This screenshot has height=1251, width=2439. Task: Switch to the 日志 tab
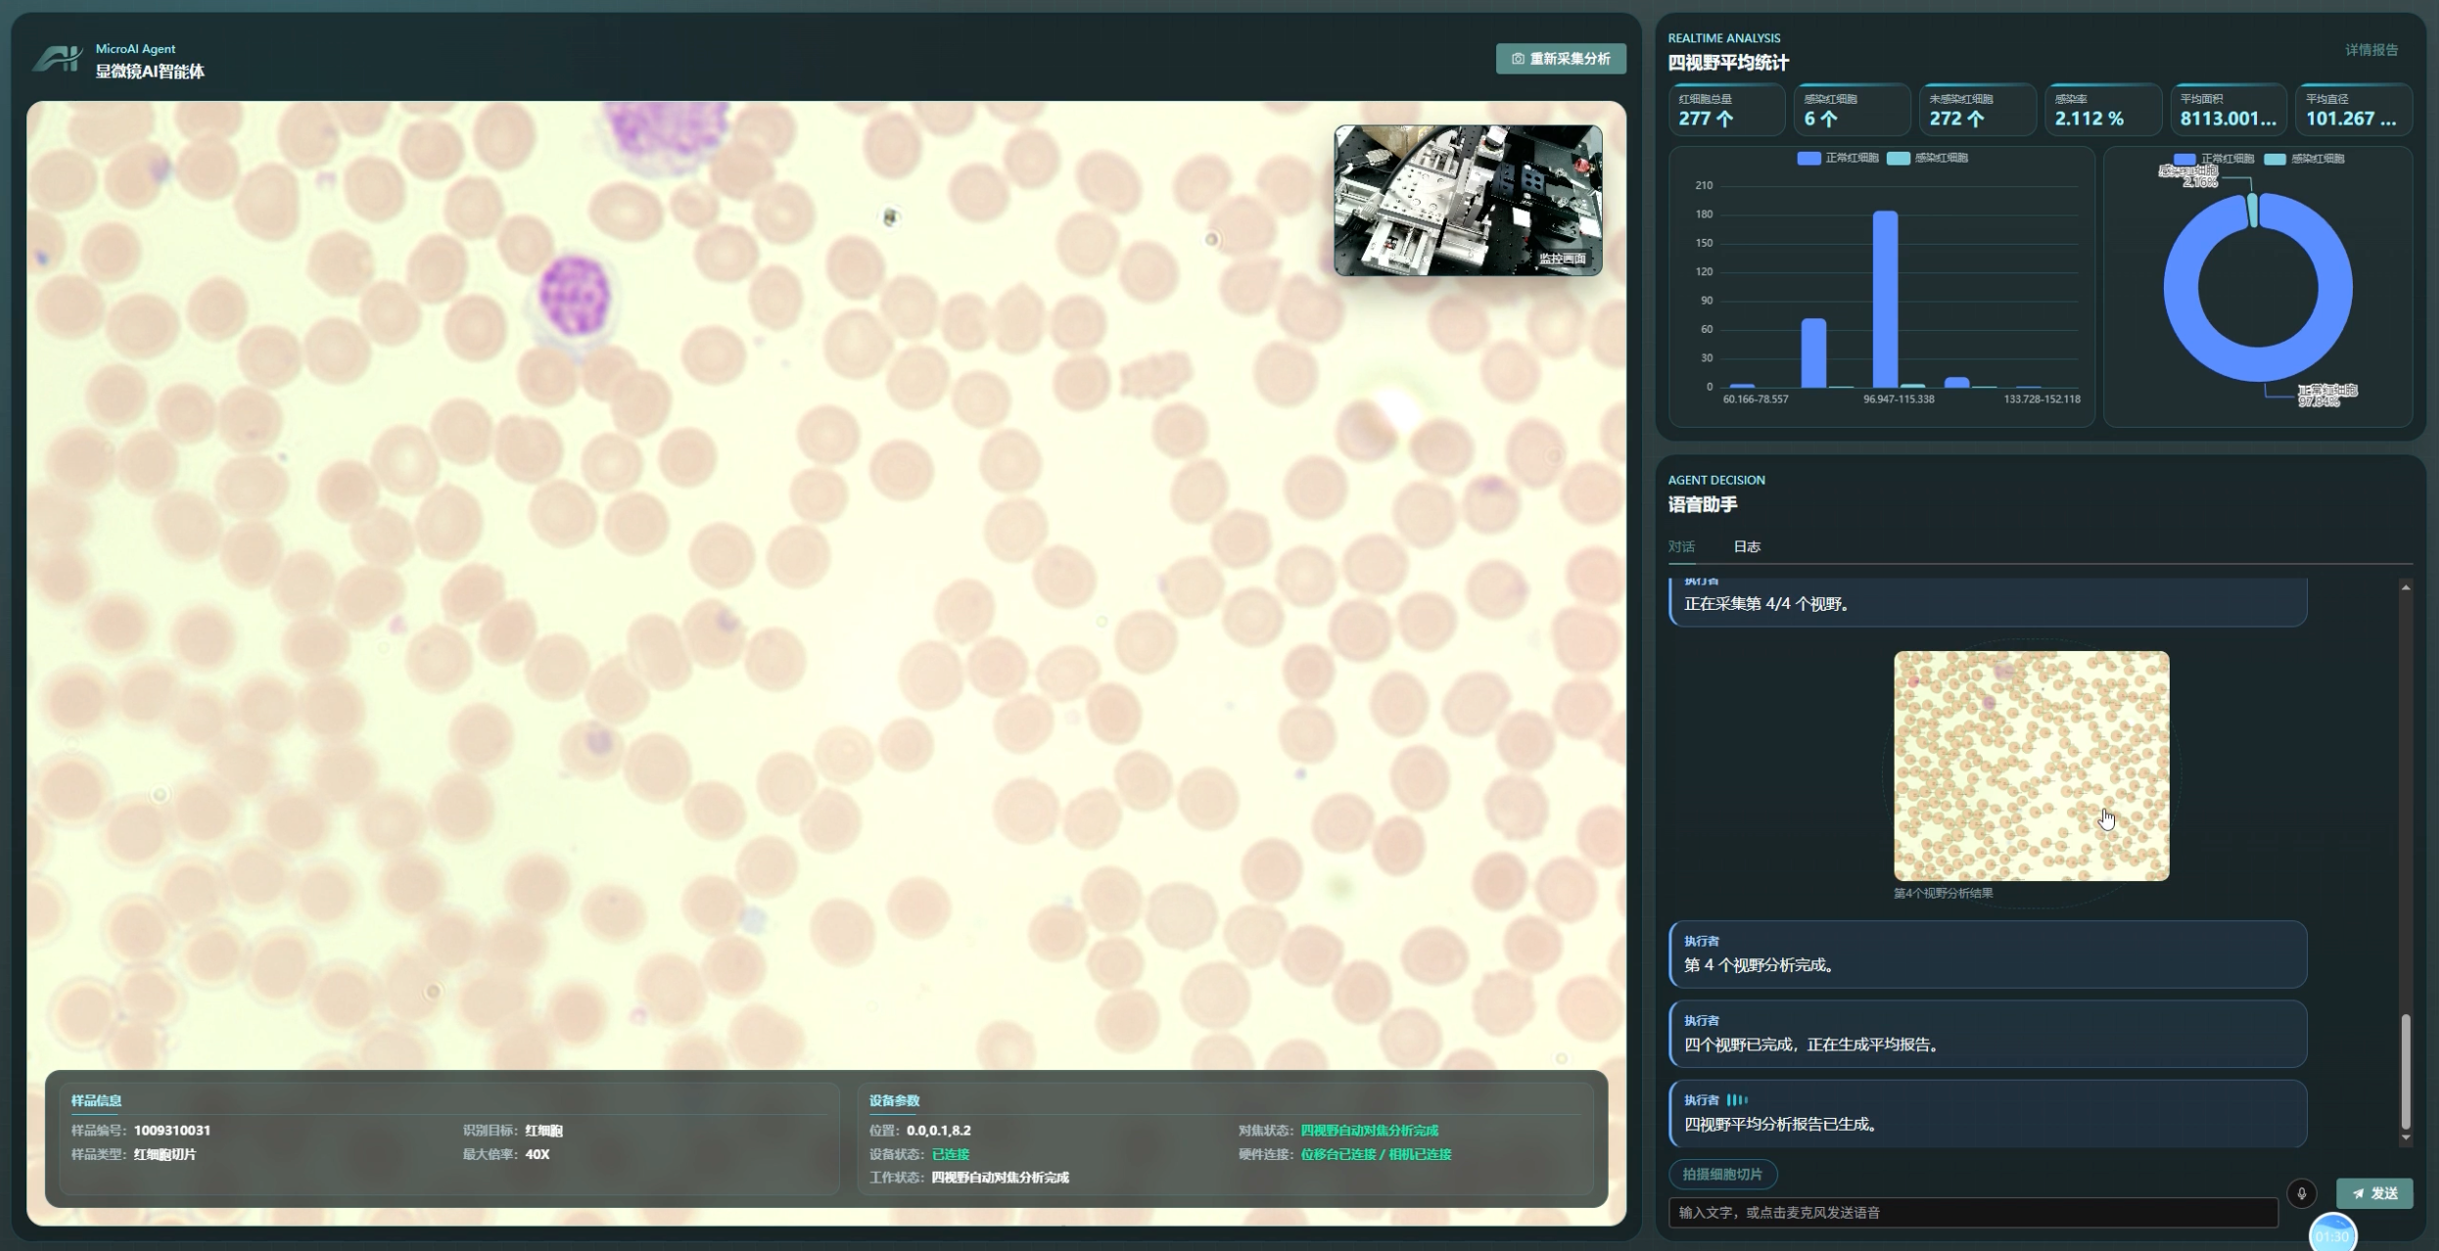coord(1747,546)
